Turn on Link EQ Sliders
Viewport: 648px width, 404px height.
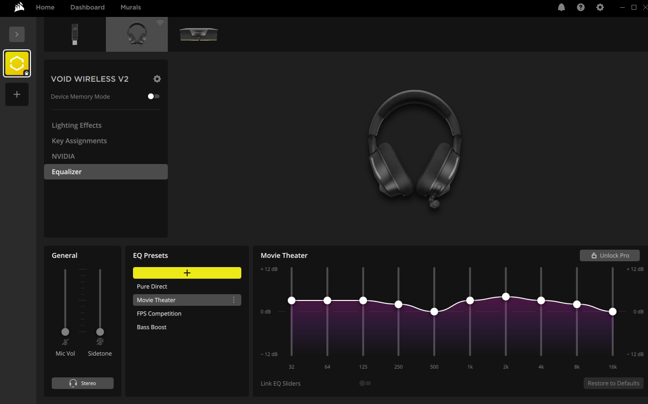pyautogui.click(x=364, y=383)
